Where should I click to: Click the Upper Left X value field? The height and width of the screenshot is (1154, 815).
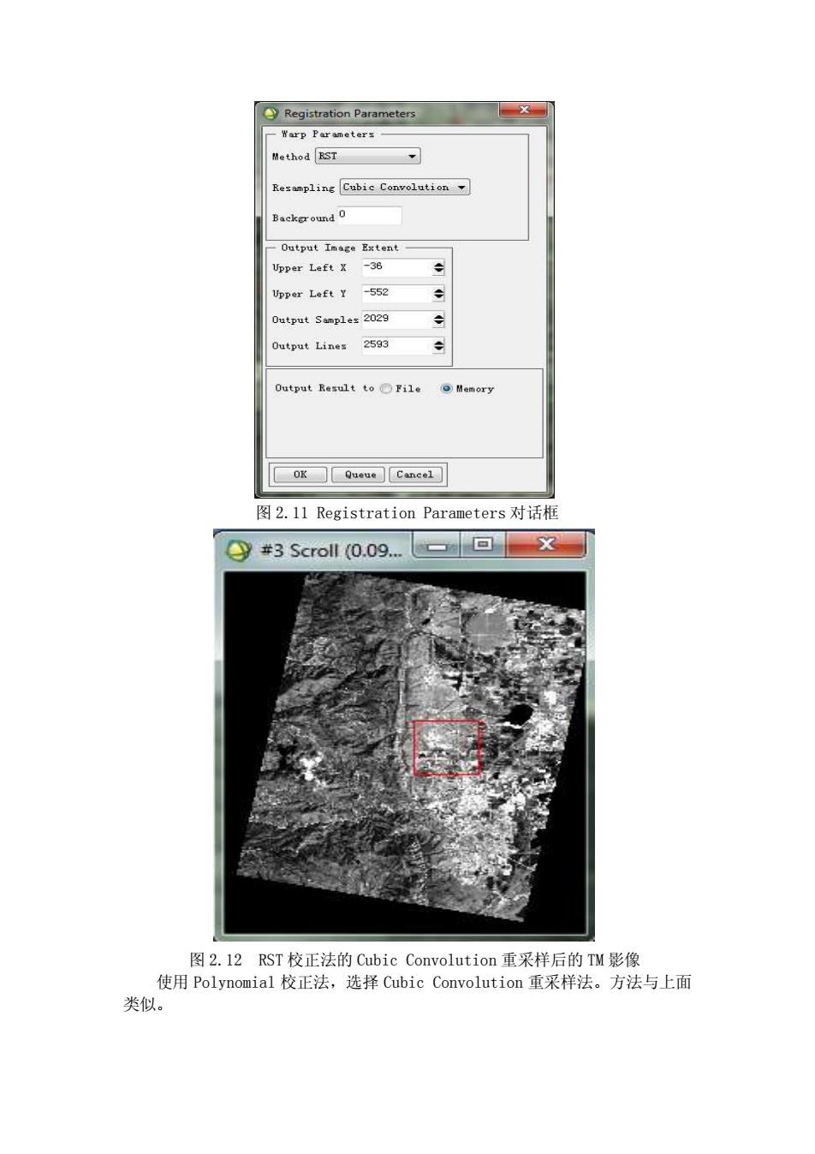click(x=396, y=267)
